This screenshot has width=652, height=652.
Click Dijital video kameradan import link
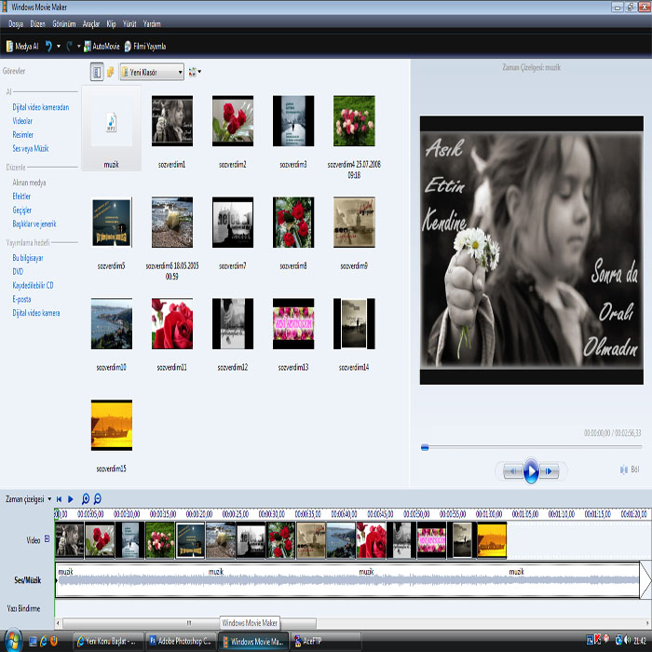(x=41, y=107)
